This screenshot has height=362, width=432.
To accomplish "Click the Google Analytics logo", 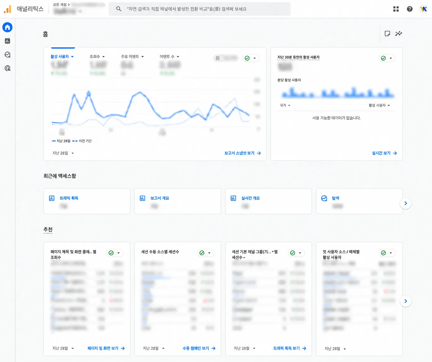I will [x=8, y=9].
